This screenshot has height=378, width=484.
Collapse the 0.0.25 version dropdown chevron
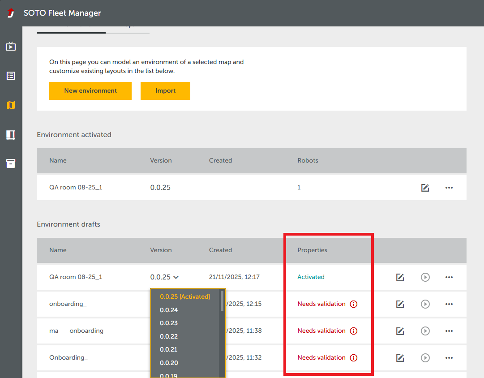tap(176, 277)
